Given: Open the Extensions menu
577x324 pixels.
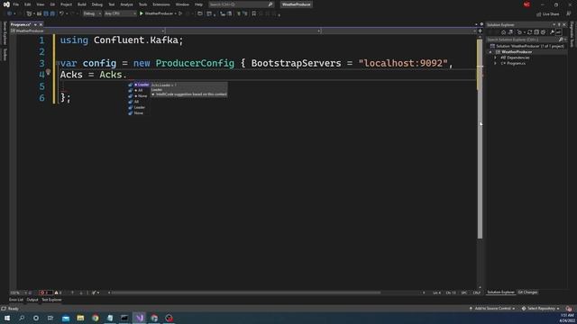Looking at the screenshot, I should point(161,4).
